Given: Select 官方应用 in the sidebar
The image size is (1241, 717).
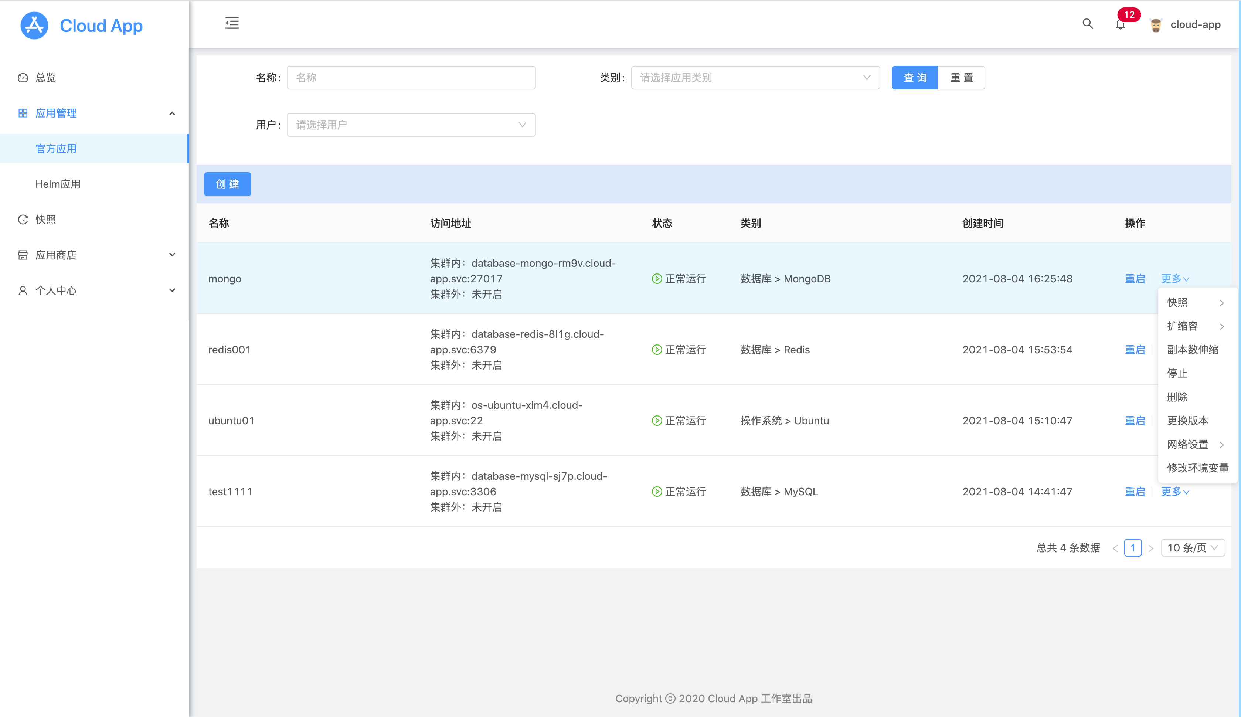Looking at the screenshot, I should pos(94,149).
